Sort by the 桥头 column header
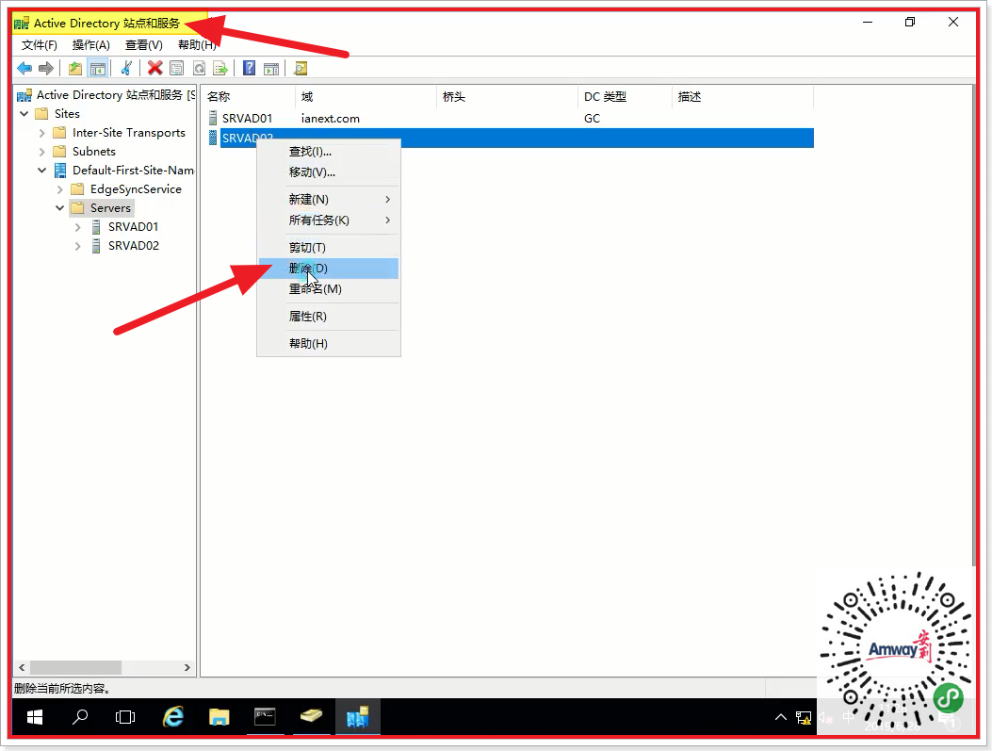Image resolution: width=992 pixels, height=751 pixels. coord(507,97)
